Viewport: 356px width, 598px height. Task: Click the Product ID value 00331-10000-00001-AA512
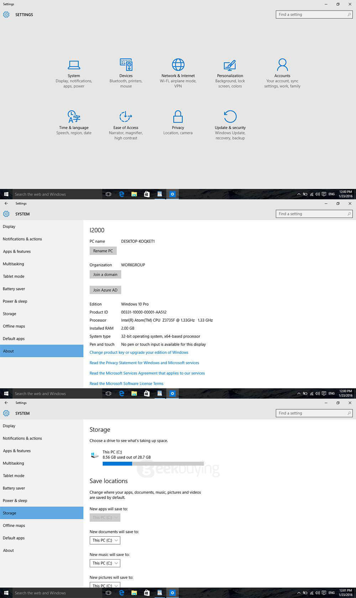144,312
